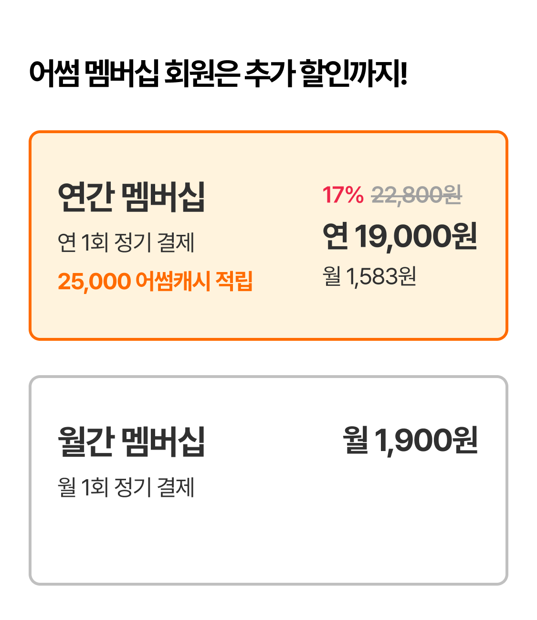Click the 어썸캐시 word in the orange text

(173, 281)
